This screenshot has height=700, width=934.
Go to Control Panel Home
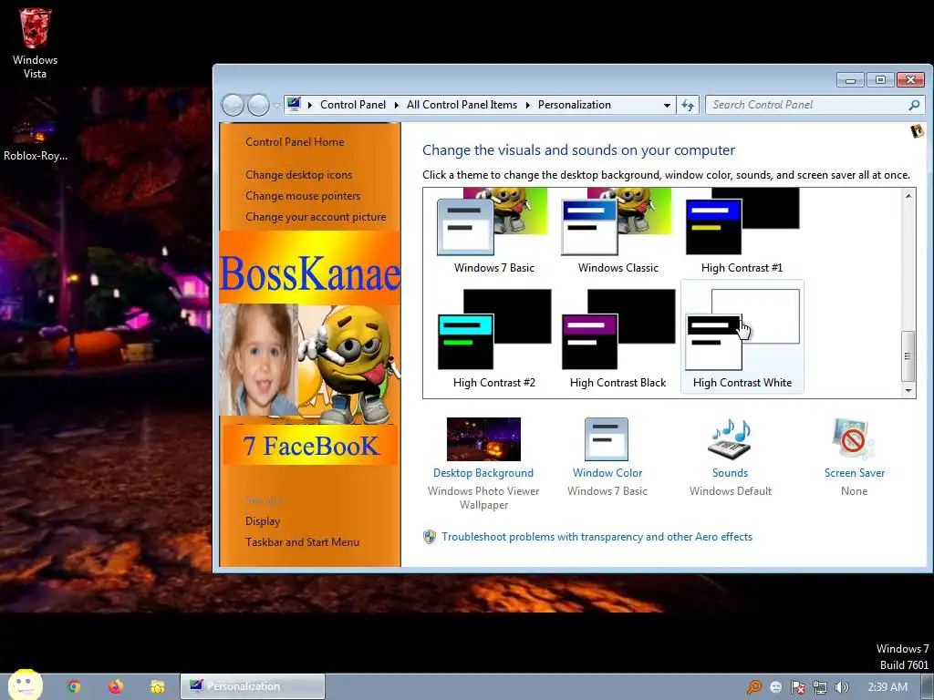[x=295, y=142]
